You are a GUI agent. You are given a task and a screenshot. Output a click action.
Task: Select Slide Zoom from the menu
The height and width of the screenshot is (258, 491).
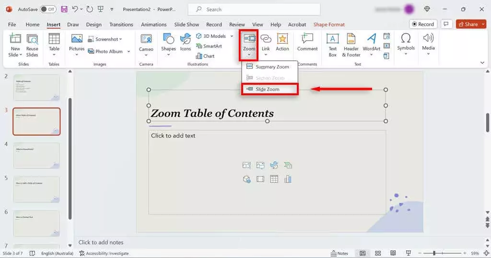point(268,89)
